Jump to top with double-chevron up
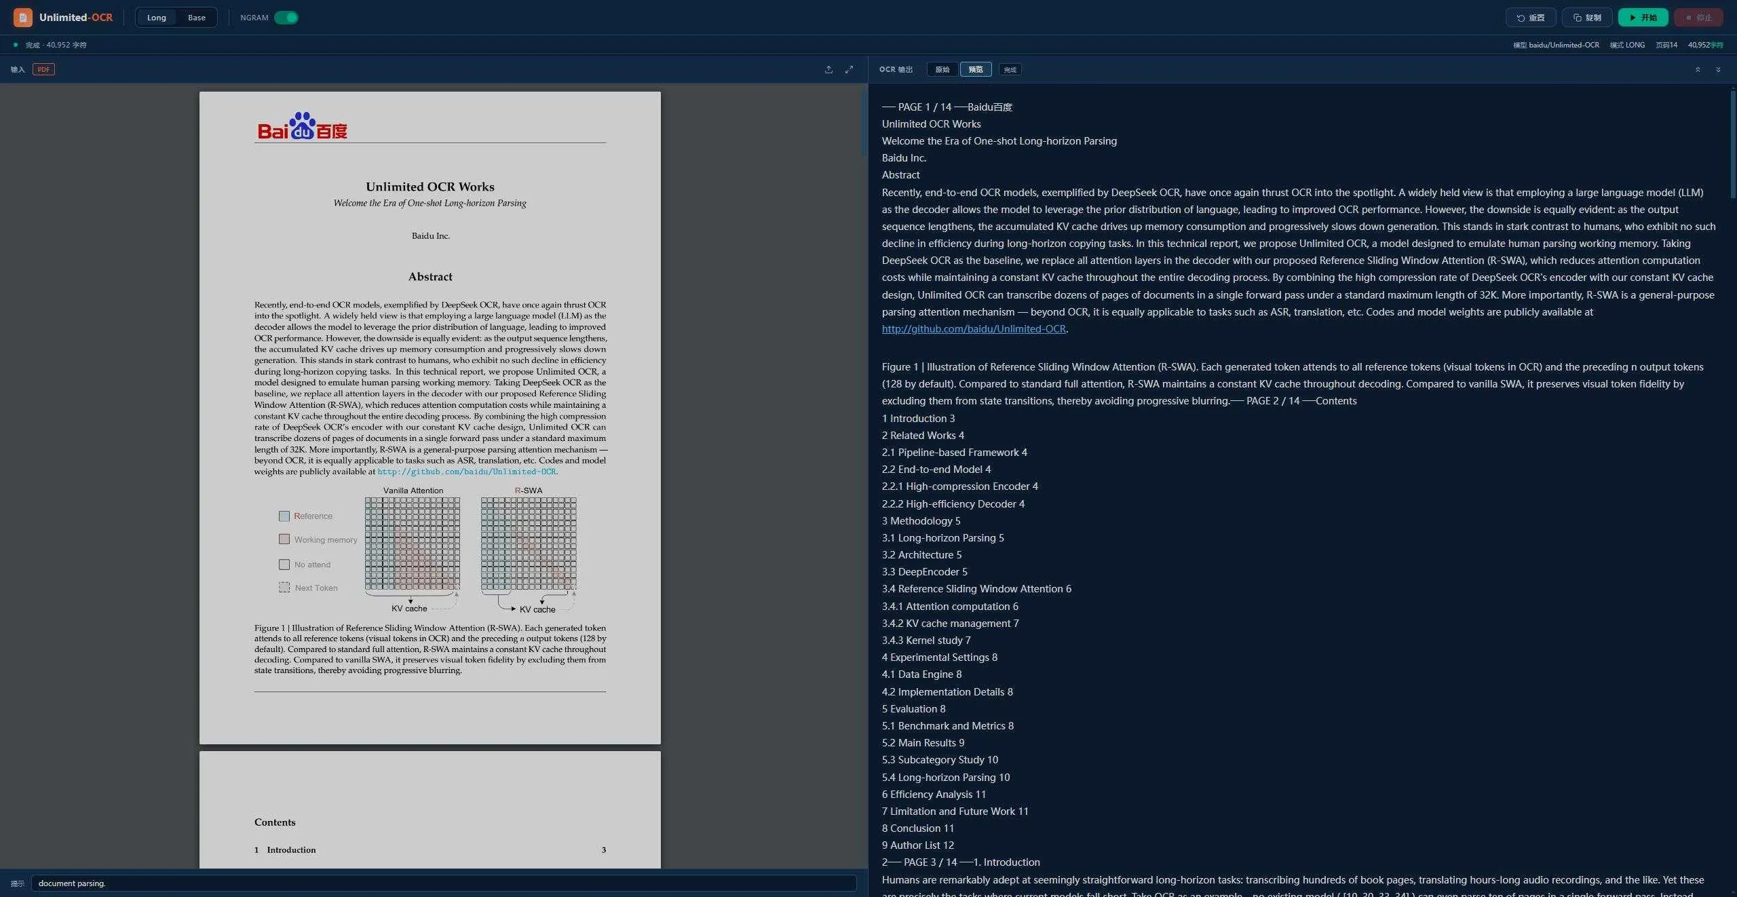Image resolution: width=1737 pixels, height=897 pixels. pyautogui.click(x=1698, y=70)
